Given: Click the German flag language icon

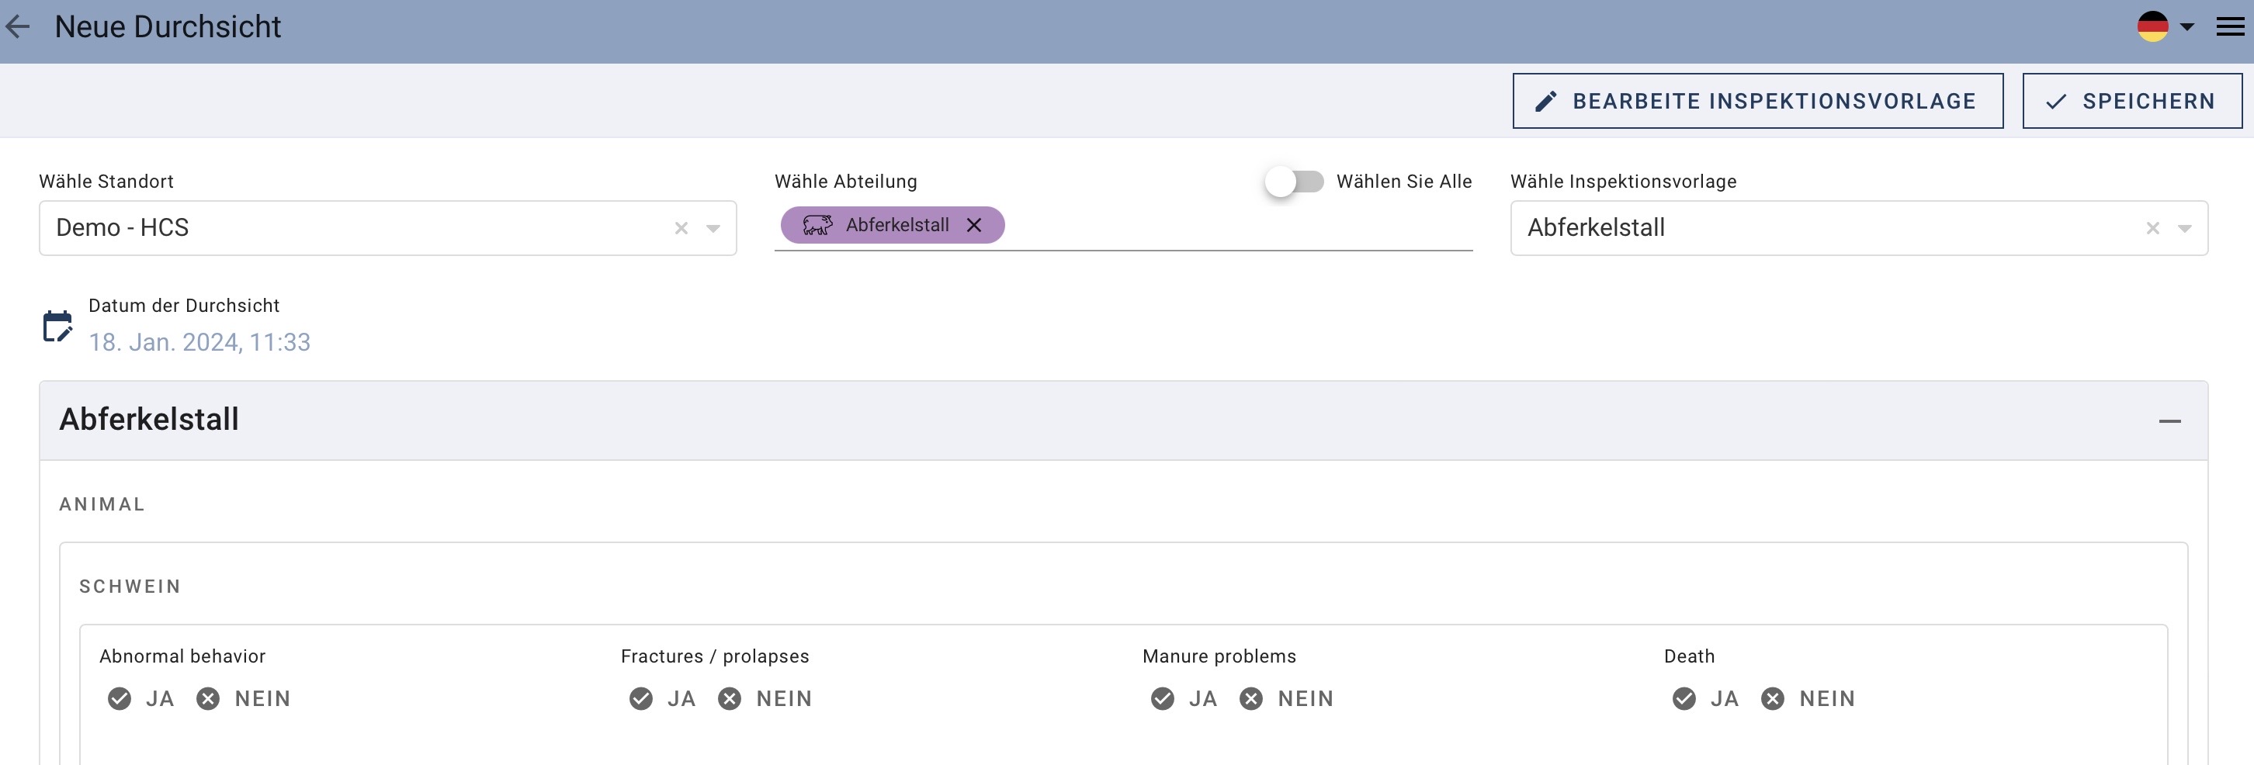Looking at the screenshot, I should pyautogui.click(x=2152, y=26).
